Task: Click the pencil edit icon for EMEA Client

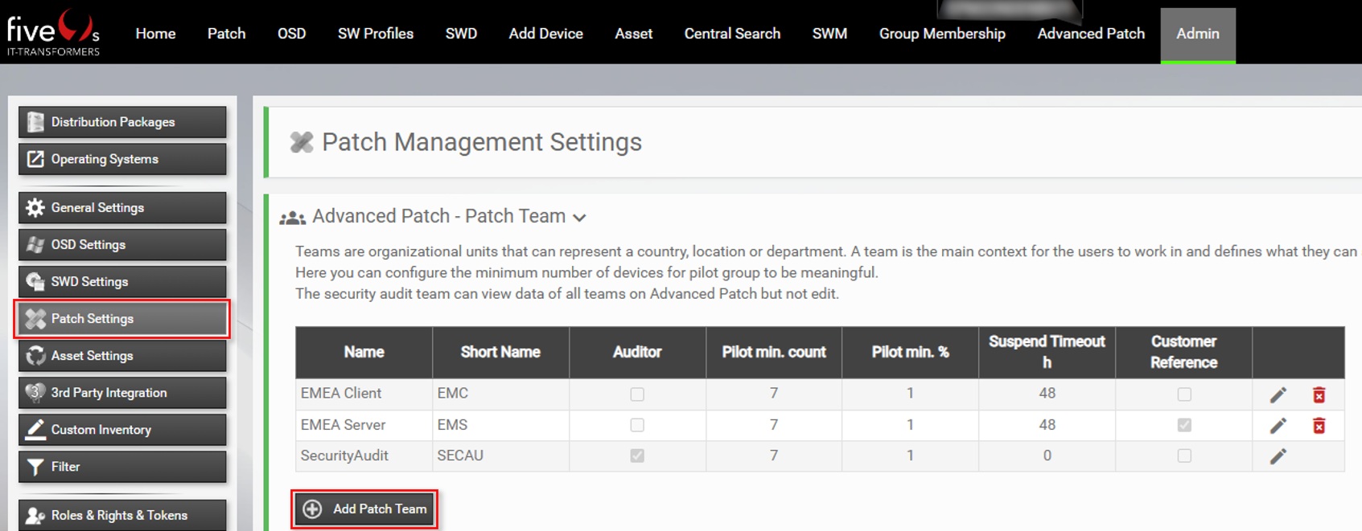Action: click(1278, 394)
